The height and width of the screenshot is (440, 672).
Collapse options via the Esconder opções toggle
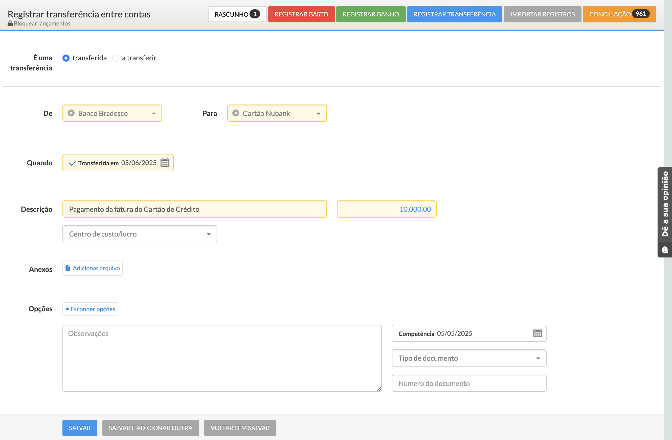tap(90, 309)
